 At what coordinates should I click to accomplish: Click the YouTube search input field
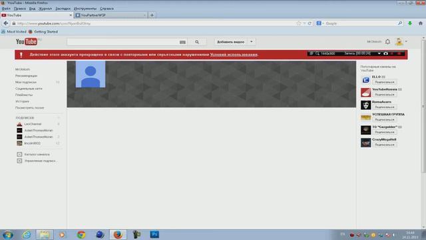coord(122,42)
